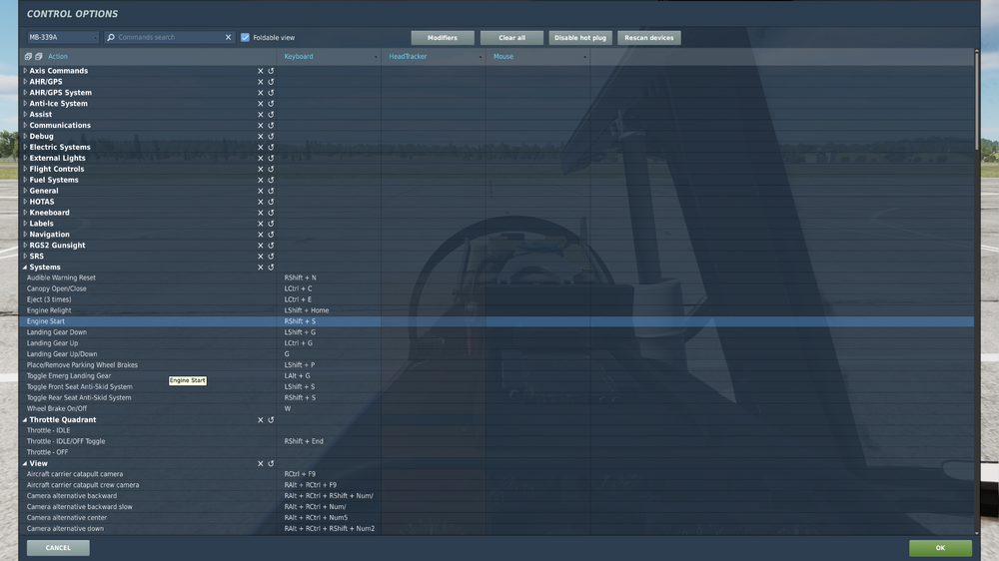This screenshot has width=999, height=561.
Task: Click the Keyboard column header
Action: [x=329, y=57]
